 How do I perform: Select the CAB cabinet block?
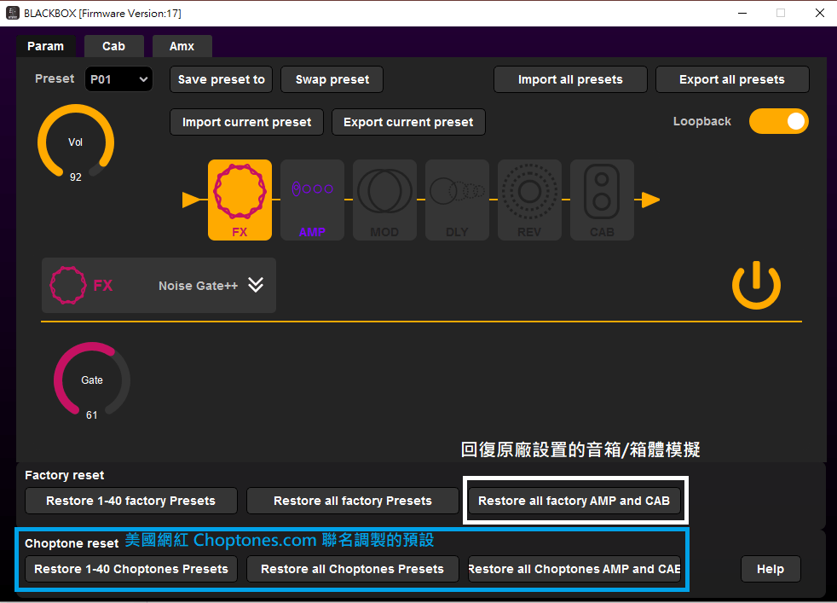pos(602,200)
